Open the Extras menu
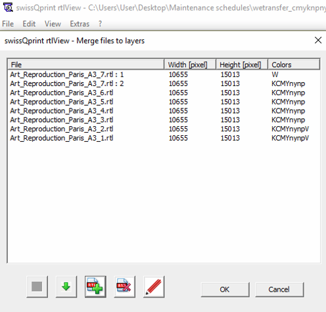The height and width of the screenshot is (312, 326). click(x=80, y=24)
